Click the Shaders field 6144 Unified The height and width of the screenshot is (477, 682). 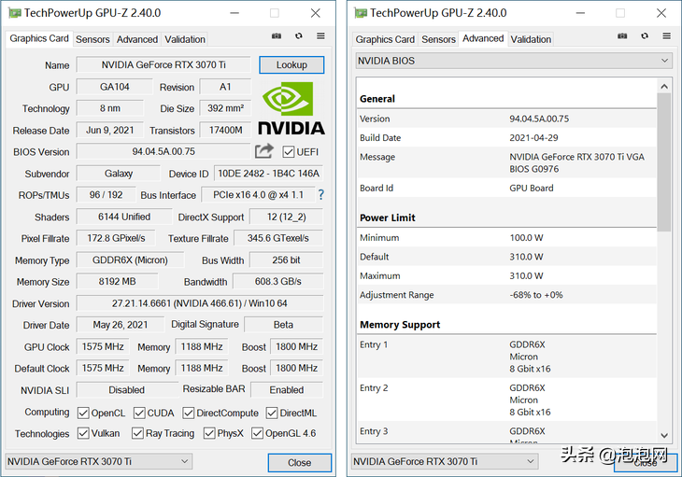124,217
